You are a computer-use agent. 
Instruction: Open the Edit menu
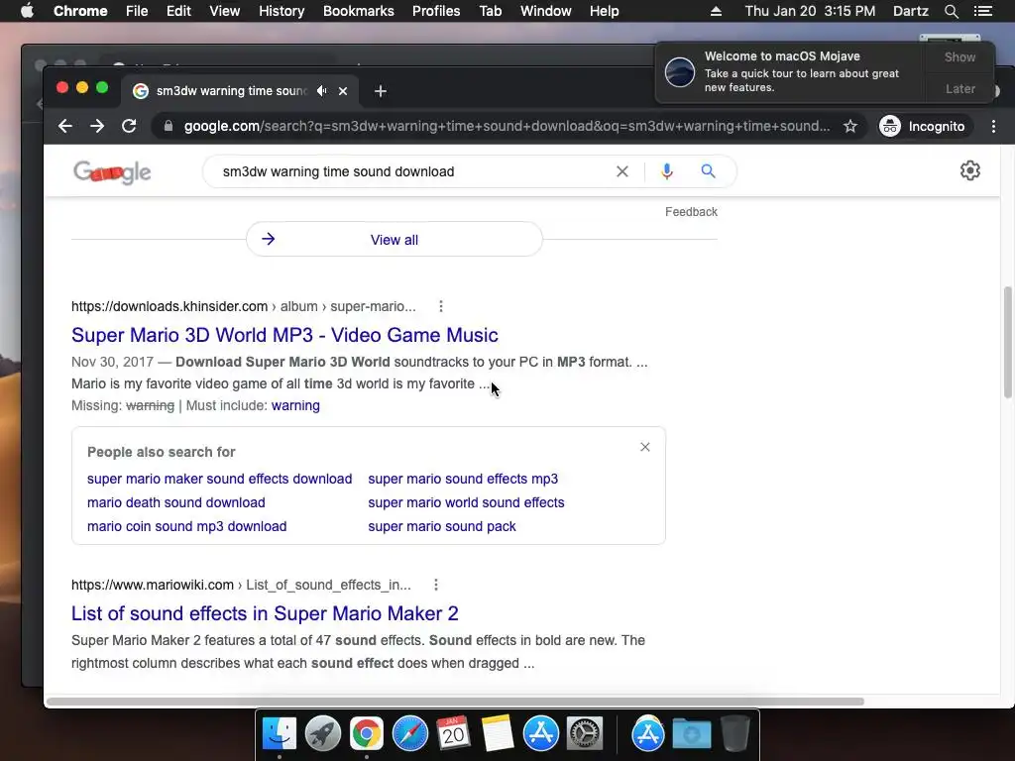pos(178,11)
